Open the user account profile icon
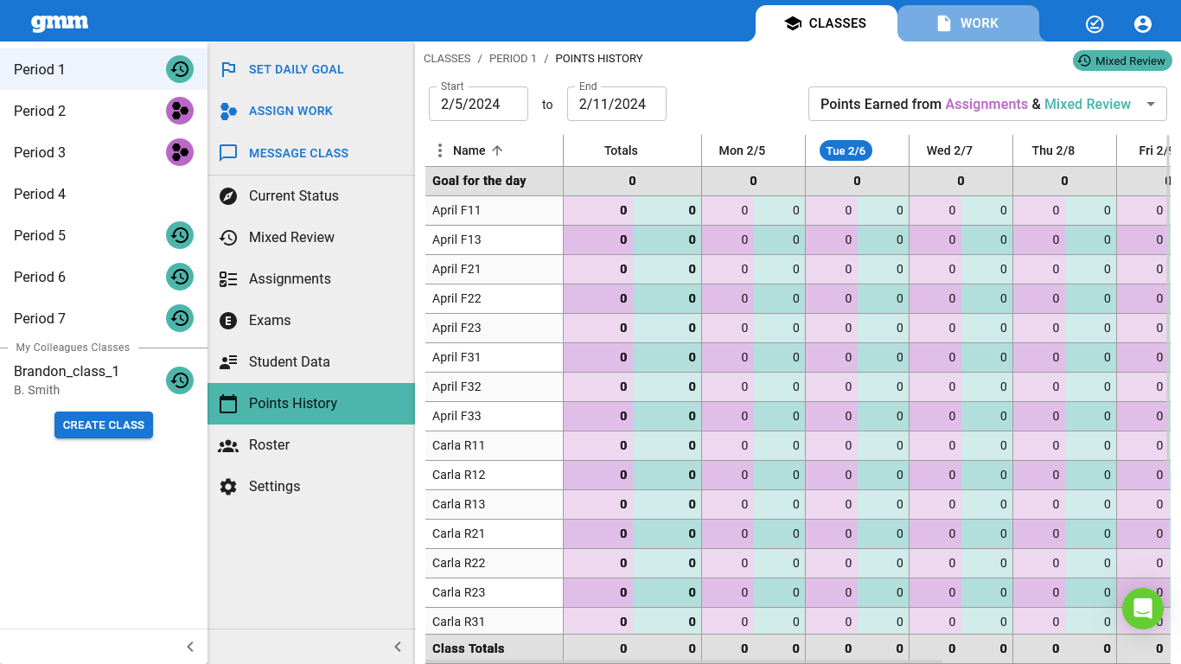Screen dimensions: 1181x664 pos(1143,24)
